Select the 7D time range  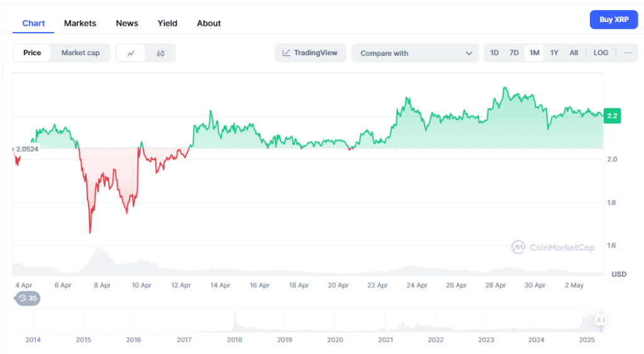pos(514,53)
